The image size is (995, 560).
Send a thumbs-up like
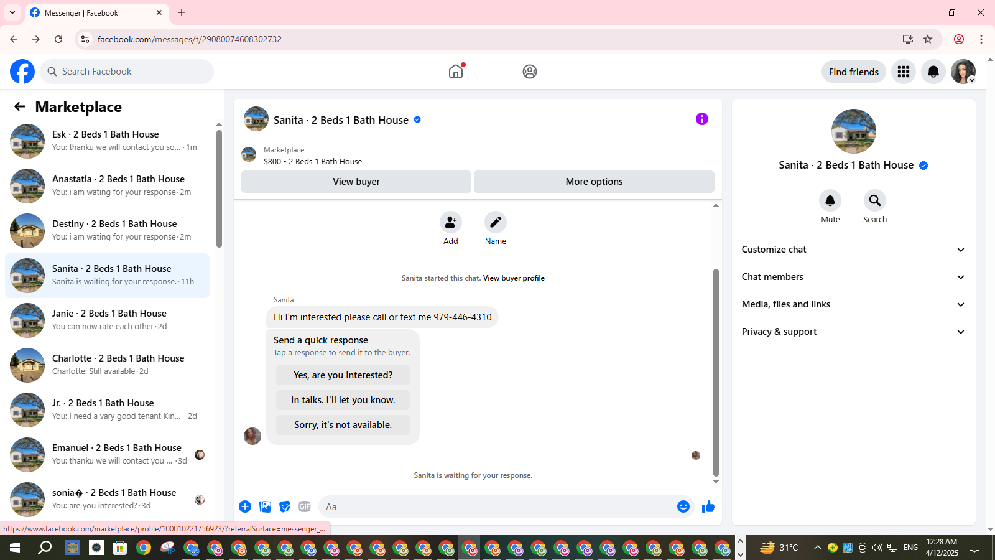708,506
